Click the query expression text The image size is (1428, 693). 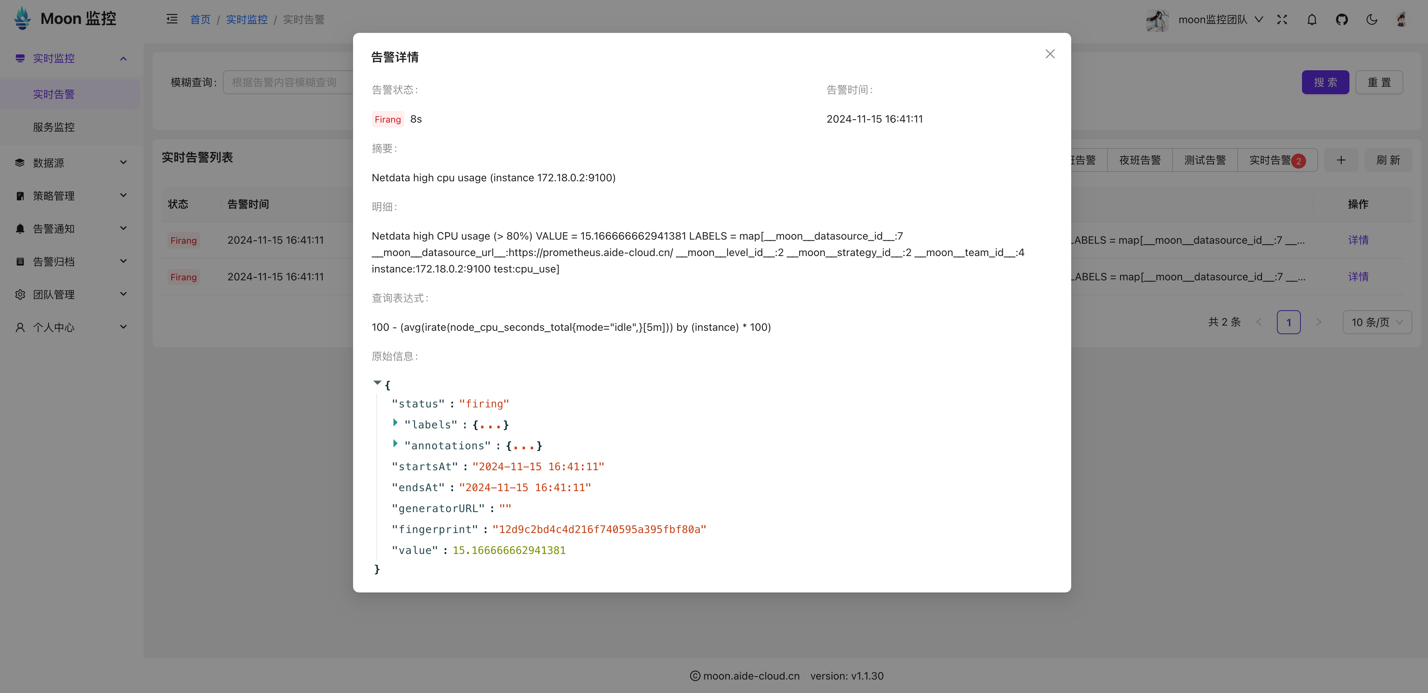571,327
